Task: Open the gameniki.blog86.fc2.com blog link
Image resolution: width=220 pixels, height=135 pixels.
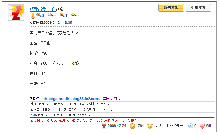Action: [x=71, y=99]
